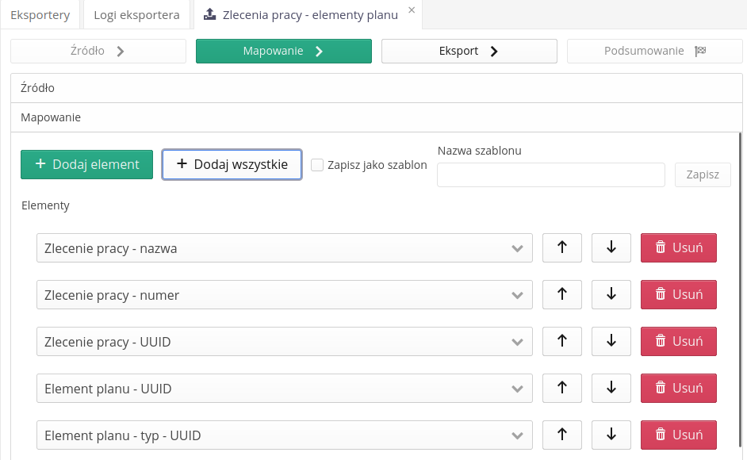Move 'Zlecenie pracy - numer' row up
Viewport: 747px width, 460px height.
(561, 294)
